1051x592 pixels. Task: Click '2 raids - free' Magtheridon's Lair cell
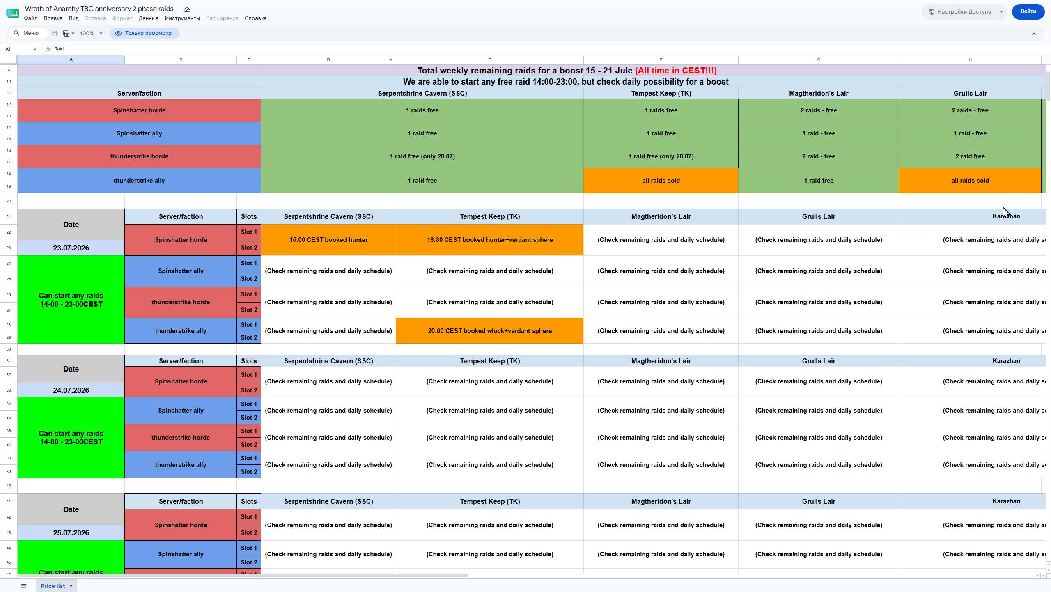coord(819,110)
